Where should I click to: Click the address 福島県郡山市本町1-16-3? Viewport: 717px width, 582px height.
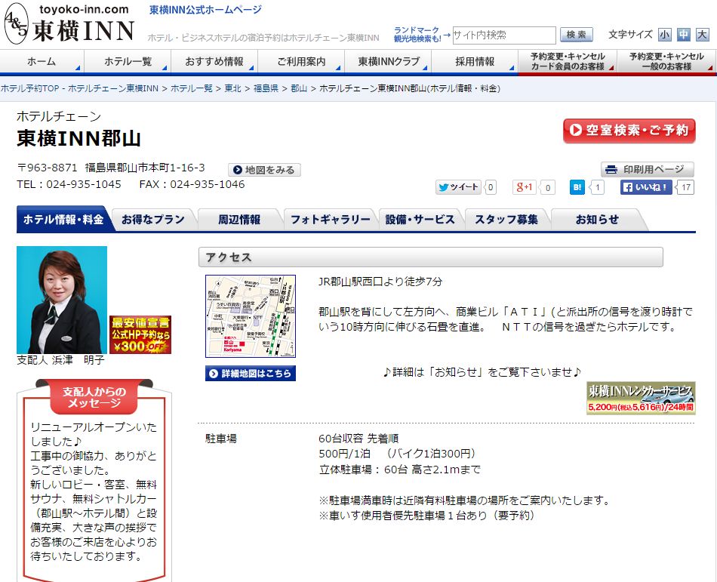(145, 168)
